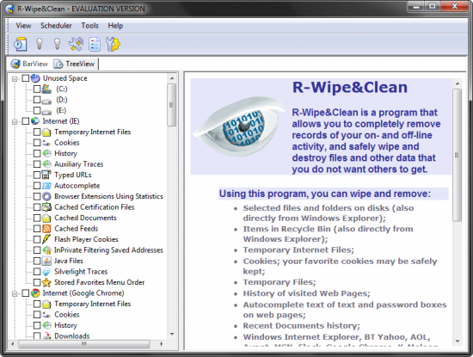Open the Tools menu
This screenshot has height=357, width=473.
pyautogui.click(x=90, y=26)
